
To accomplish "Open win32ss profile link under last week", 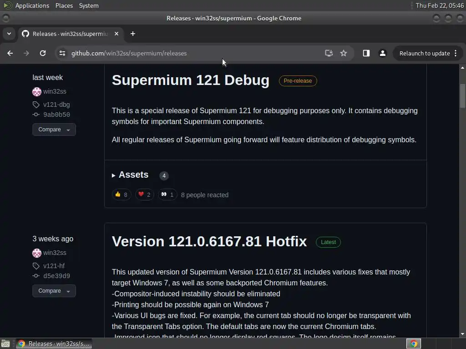I will [x=55, y=92].
